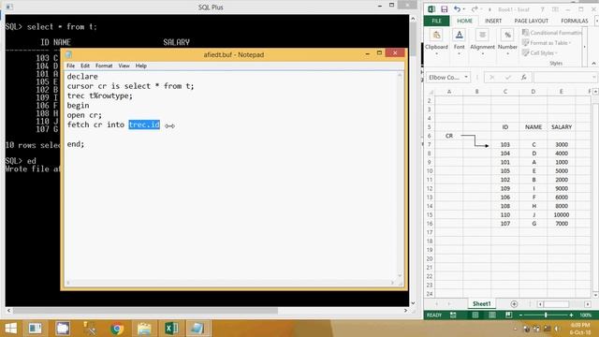Click into the Excel formula bar
599x337 pixels.
click(x=564, y=78)
